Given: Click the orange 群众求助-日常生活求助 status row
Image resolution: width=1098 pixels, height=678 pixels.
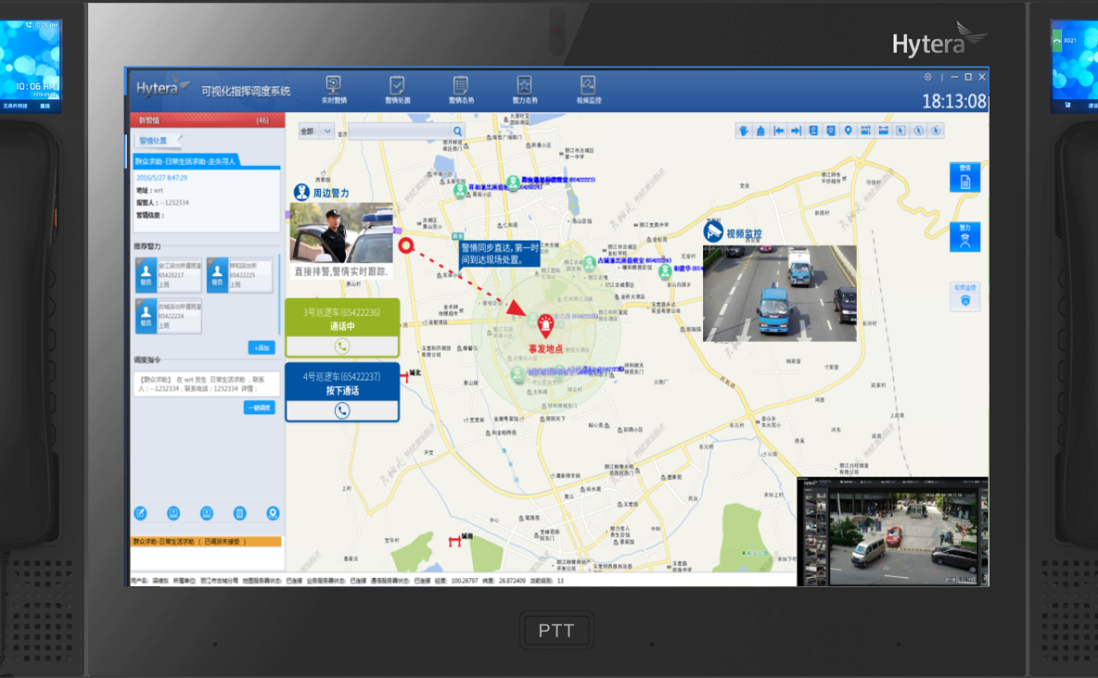Looking at the screenshot, I should [207, 542].
